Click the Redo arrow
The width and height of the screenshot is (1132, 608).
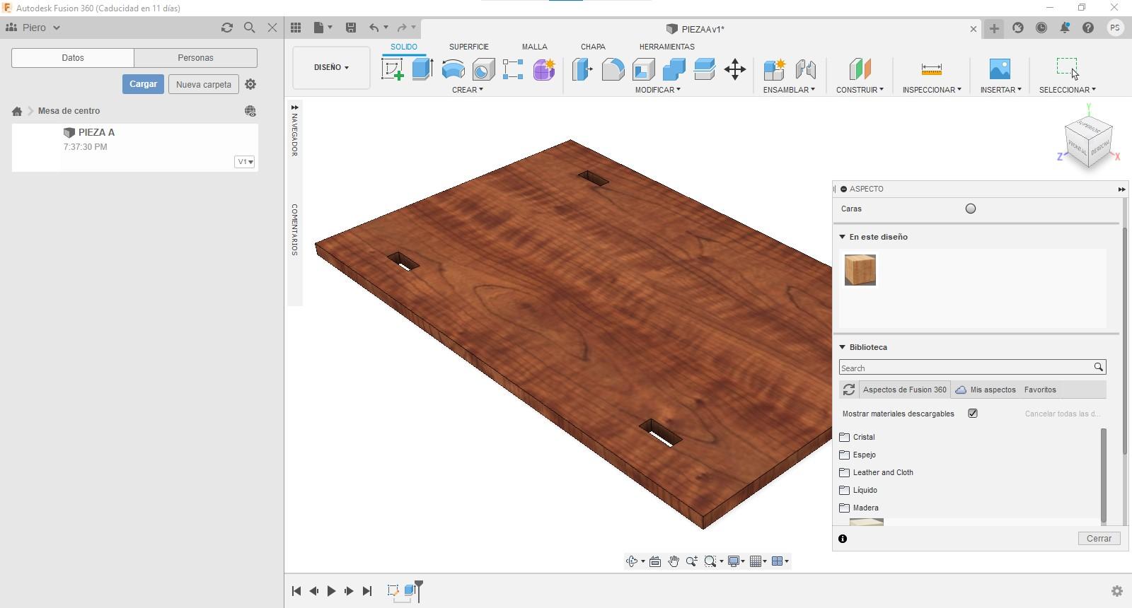click(402, 28)
